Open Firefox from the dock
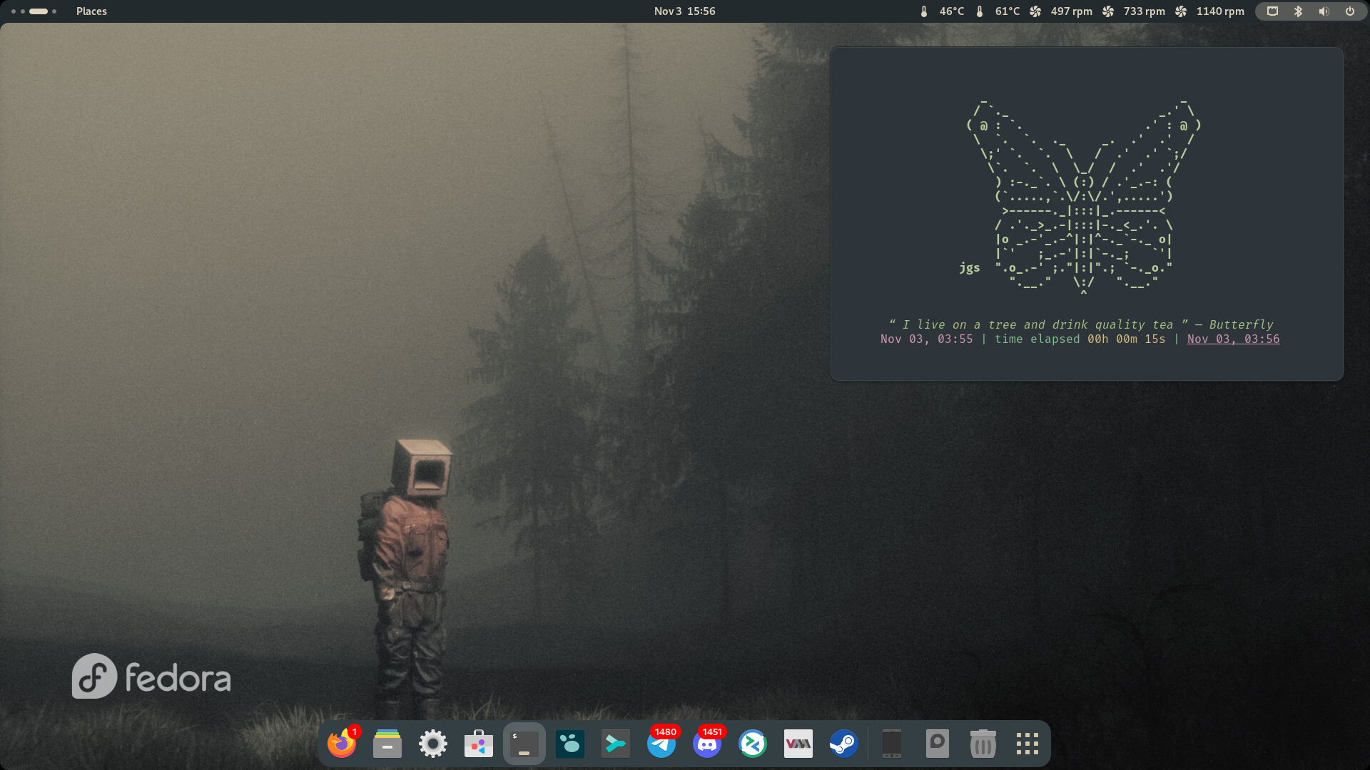Viewport: 1370px width, 770px height. [x=342, y=744]
